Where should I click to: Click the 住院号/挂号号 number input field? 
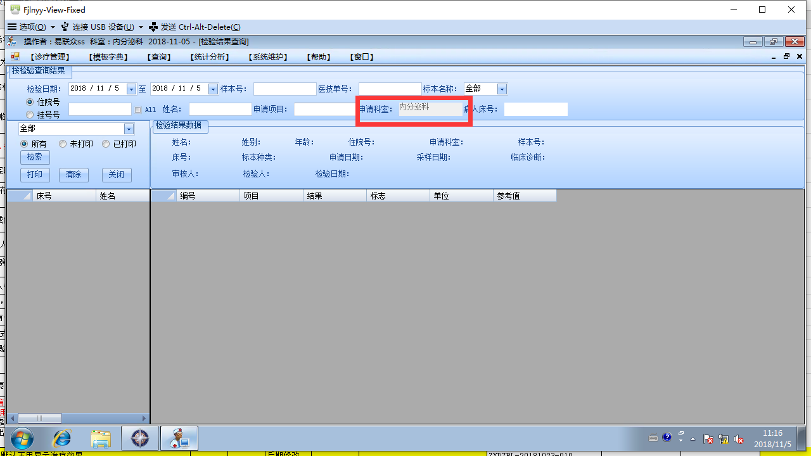tap(100, 110)
